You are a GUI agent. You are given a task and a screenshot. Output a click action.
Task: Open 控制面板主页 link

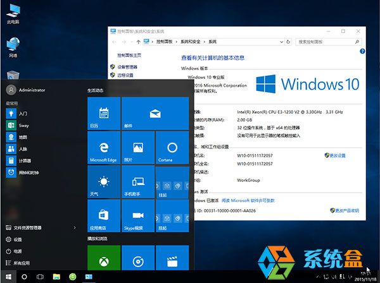[129, 55]
